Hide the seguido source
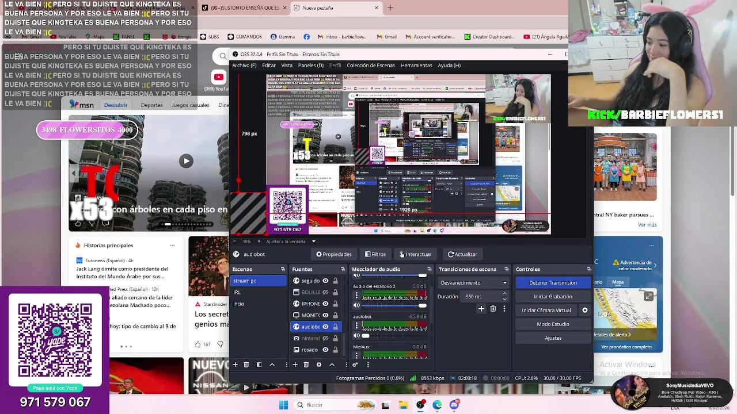Image resolution: width=737 pixels, height=414 pixels. click(x=325, y=281)
